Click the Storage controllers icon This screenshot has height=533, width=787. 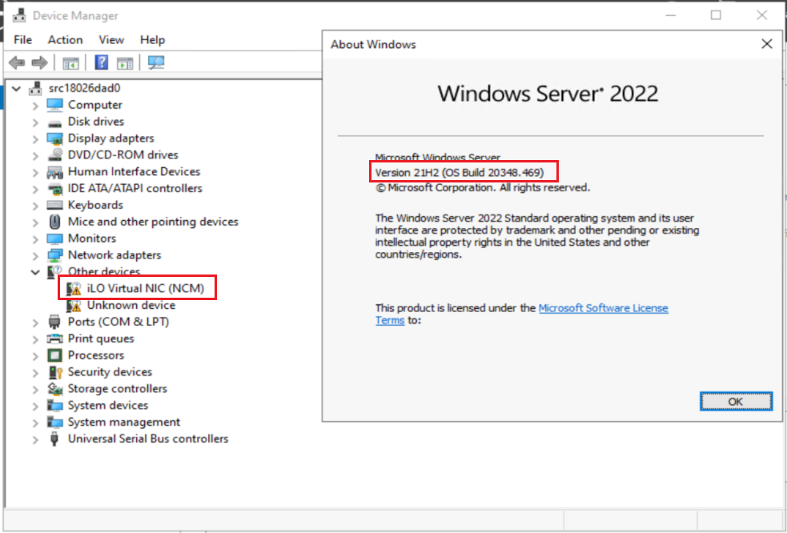tap(54, 389)
